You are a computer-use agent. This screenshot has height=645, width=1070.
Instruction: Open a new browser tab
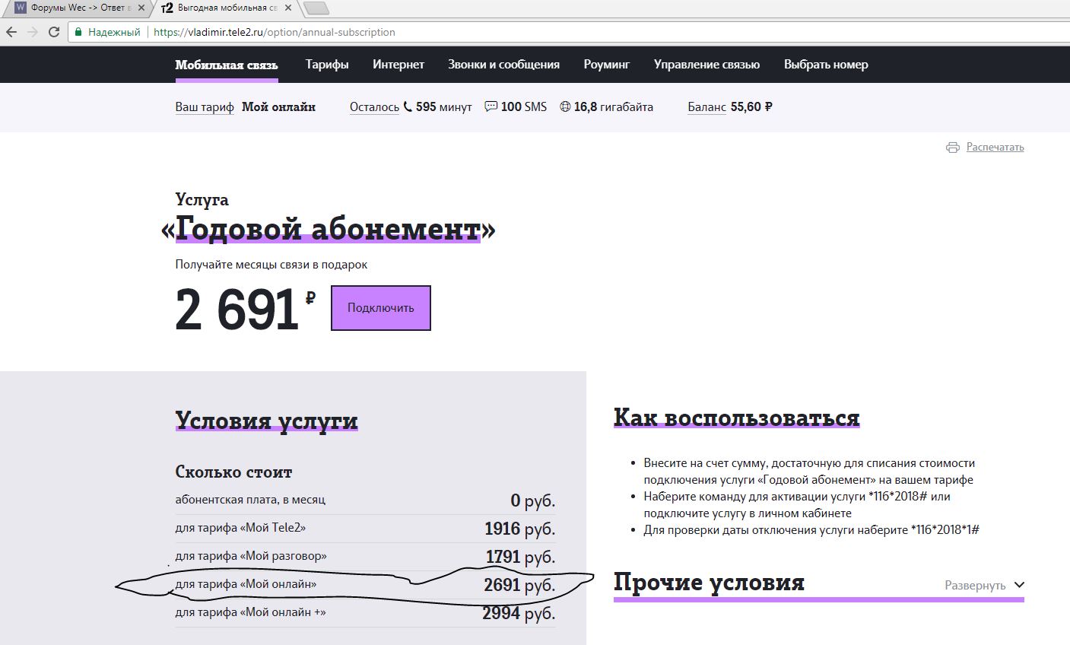[316, 8]
